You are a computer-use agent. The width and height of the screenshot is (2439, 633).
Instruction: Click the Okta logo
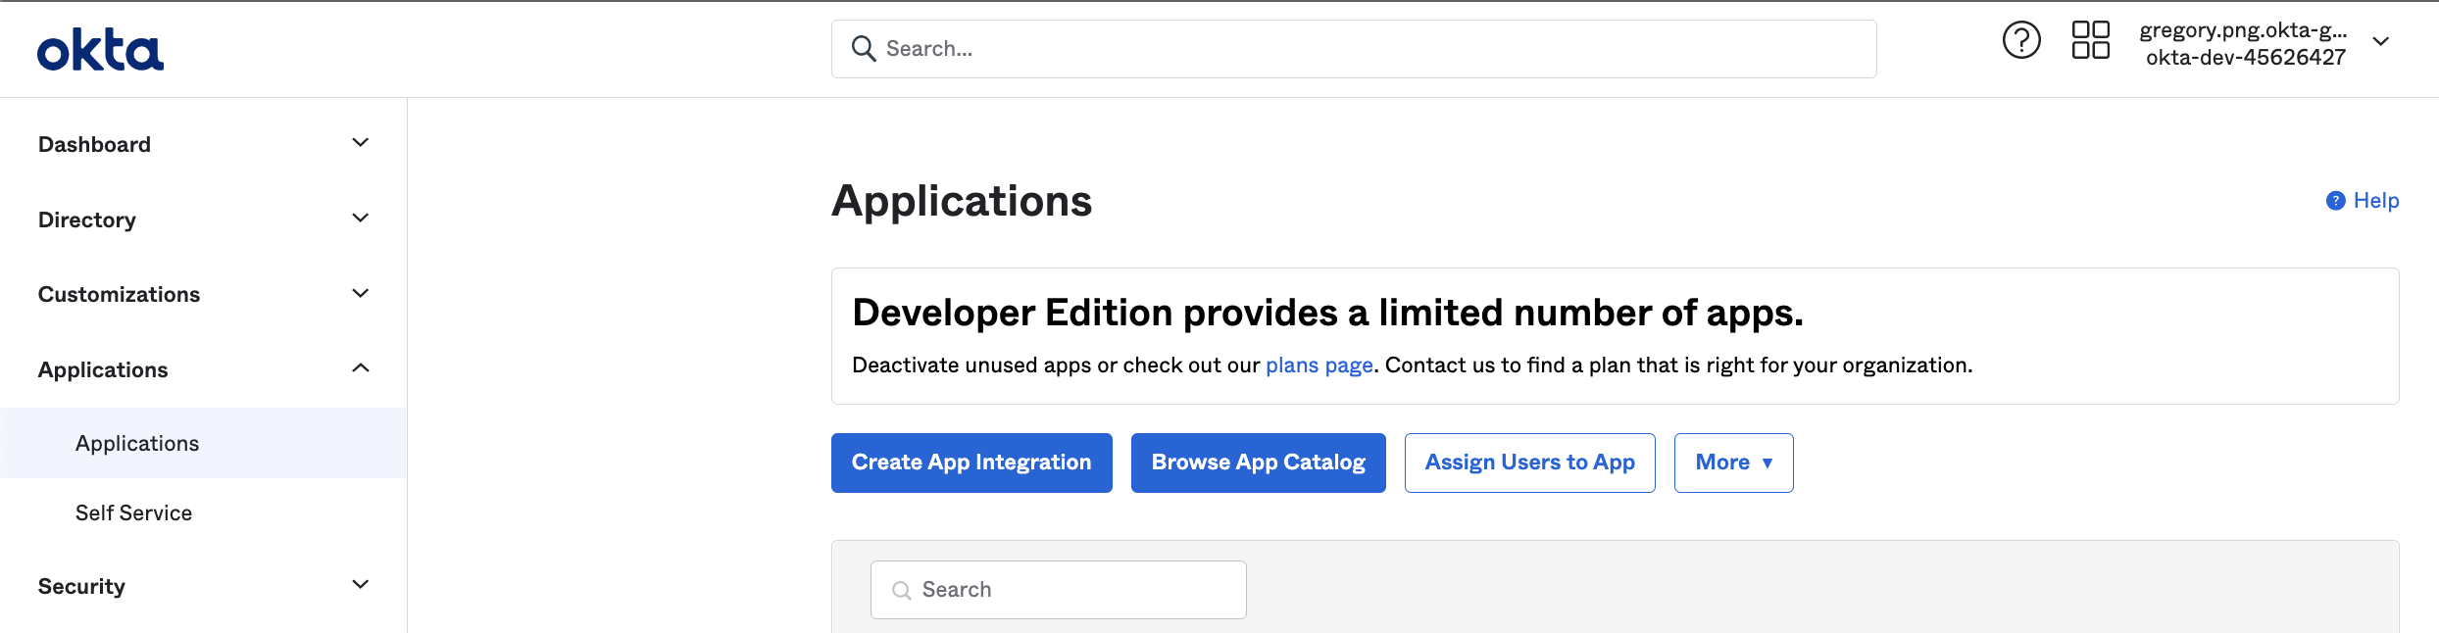100,49
